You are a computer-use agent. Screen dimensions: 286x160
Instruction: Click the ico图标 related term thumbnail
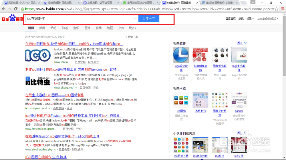point(181,100)
